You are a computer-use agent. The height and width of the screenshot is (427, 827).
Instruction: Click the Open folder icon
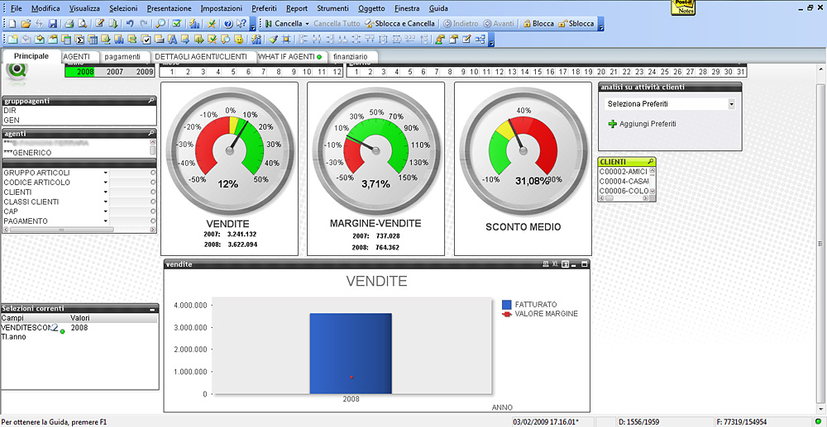click(x=26, y=24)
